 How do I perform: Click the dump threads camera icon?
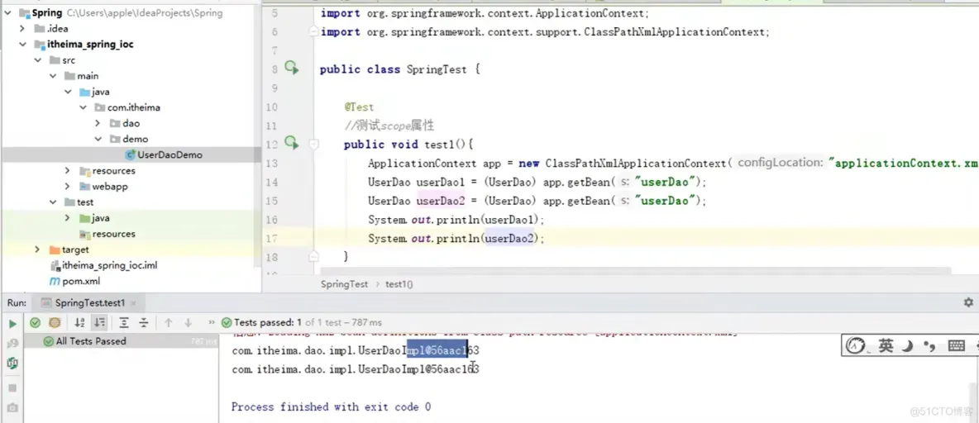click(x=12, y=408)
